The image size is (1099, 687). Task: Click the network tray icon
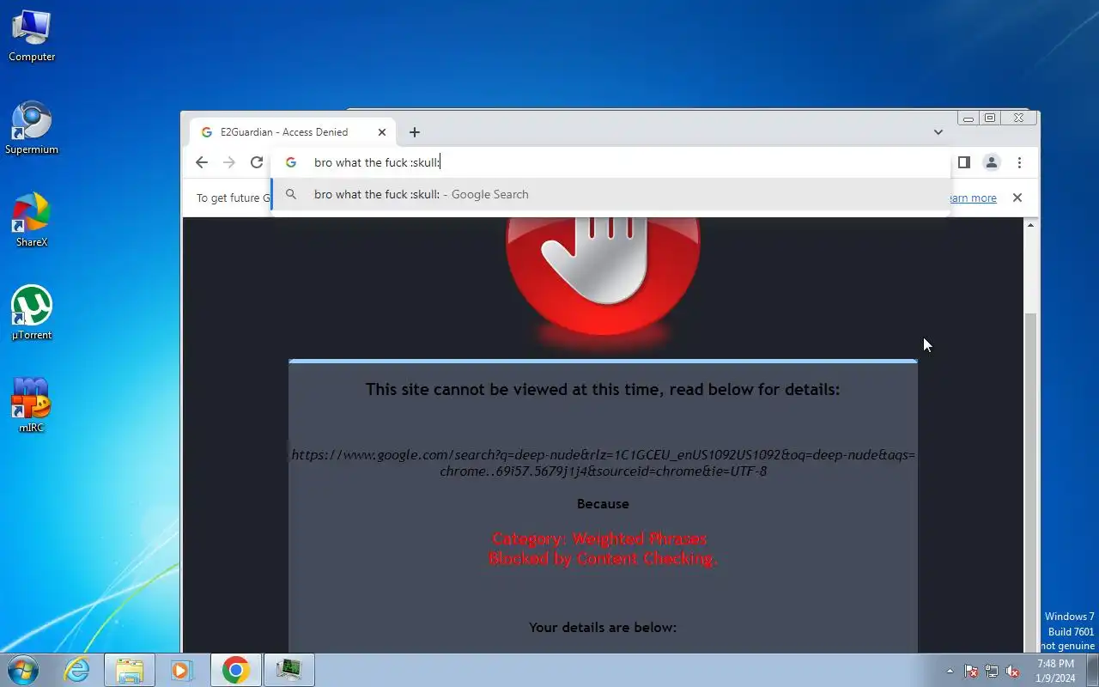point(992,671)
